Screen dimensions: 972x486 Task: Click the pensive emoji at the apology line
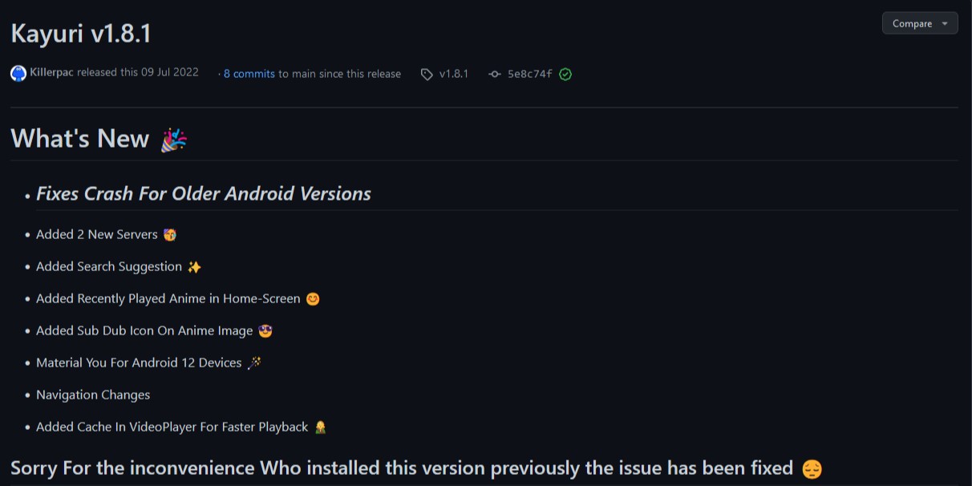[x=812, y=468]
